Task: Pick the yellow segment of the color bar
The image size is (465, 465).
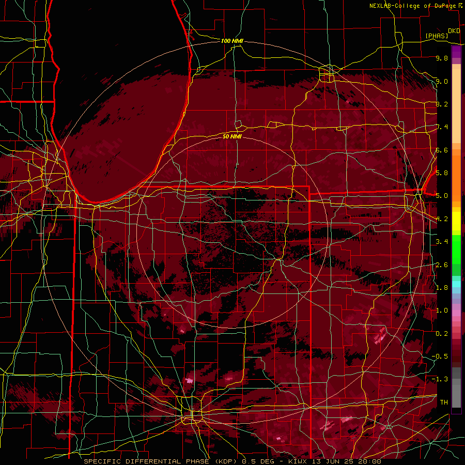Action: point(456,221)
